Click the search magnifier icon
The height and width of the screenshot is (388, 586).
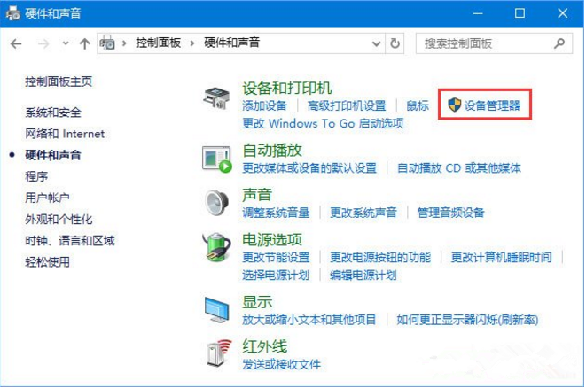559,43
